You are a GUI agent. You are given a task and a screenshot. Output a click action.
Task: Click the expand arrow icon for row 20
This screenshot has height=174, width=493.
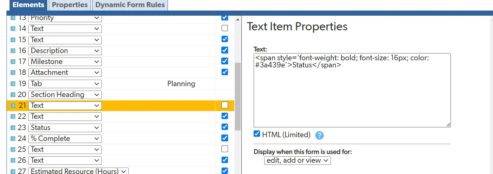pos(13,95)
